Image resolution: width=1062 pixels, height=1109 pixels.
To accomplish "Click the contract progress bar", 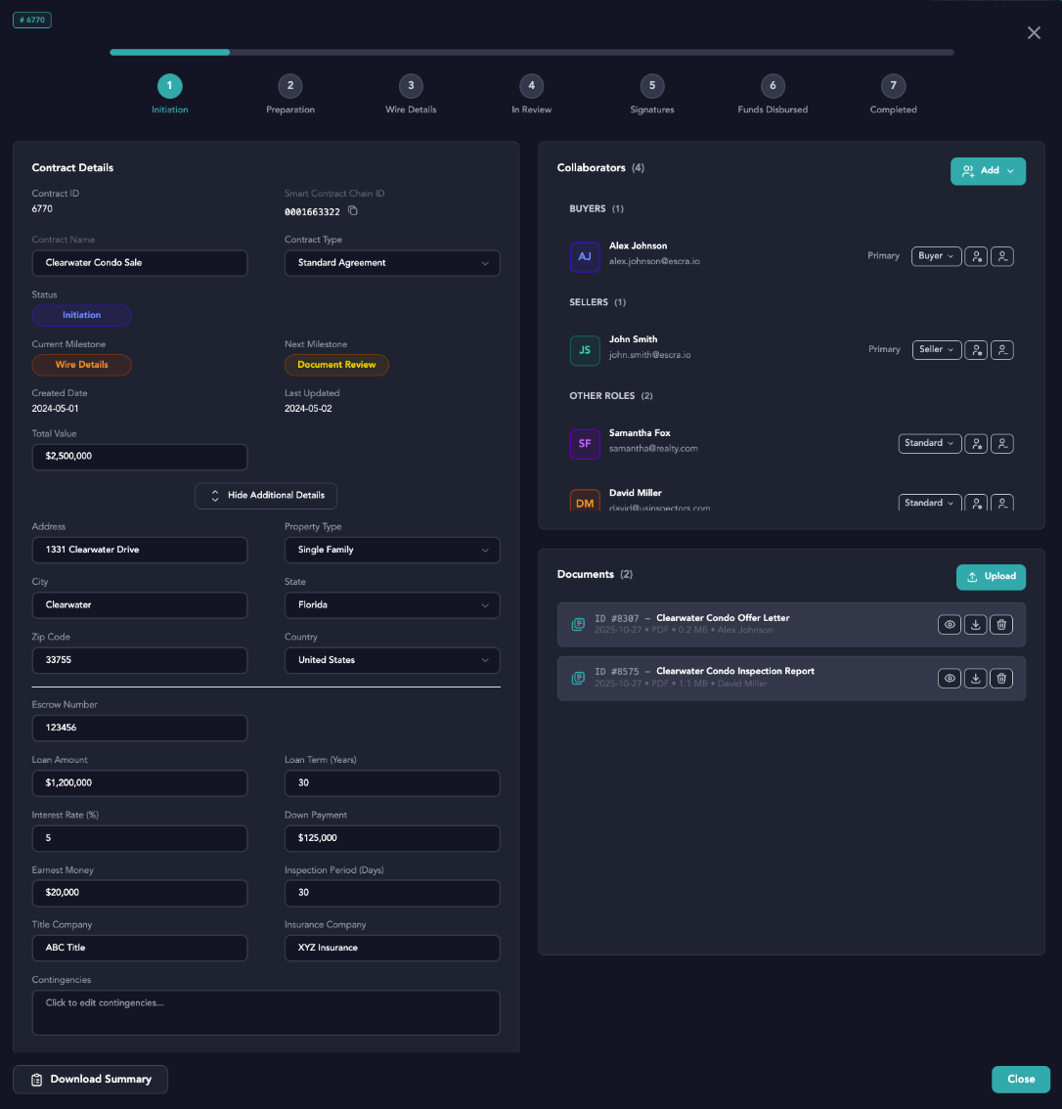I will coord(532,53).
